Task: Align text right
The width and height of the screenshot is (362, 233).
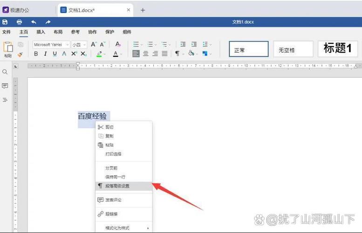Action: point(155,54)
